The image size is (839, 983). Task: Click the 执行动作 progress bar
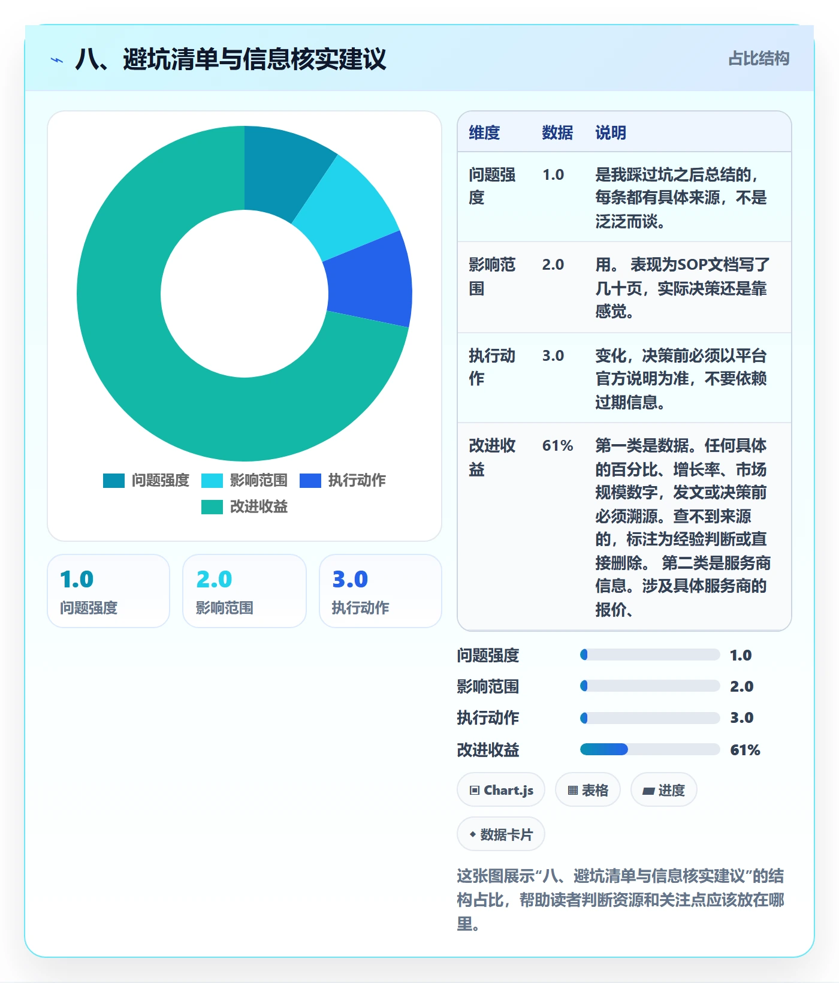(x=650, y=717)
